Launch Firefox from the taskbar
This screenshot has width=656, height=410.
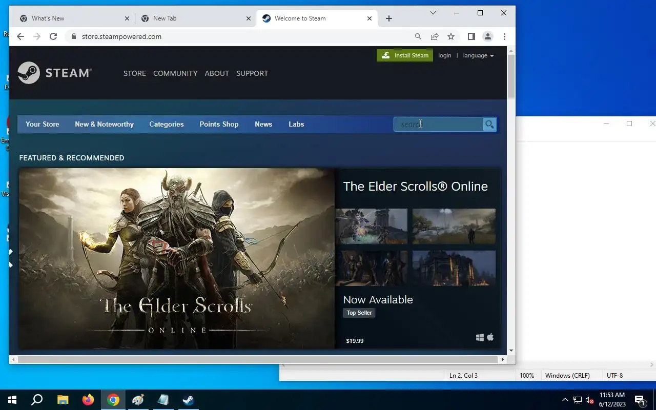(88, 400)
